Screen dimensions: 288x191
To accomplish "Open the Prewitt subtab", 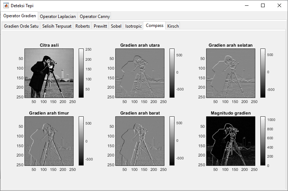I will pyautogui.click(x=101, y=26).
